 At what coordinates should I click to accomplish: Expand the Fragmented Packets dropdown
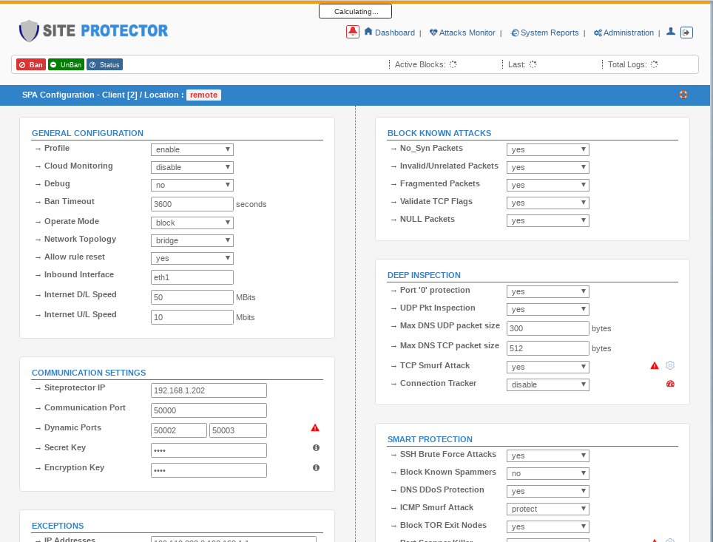547,185
